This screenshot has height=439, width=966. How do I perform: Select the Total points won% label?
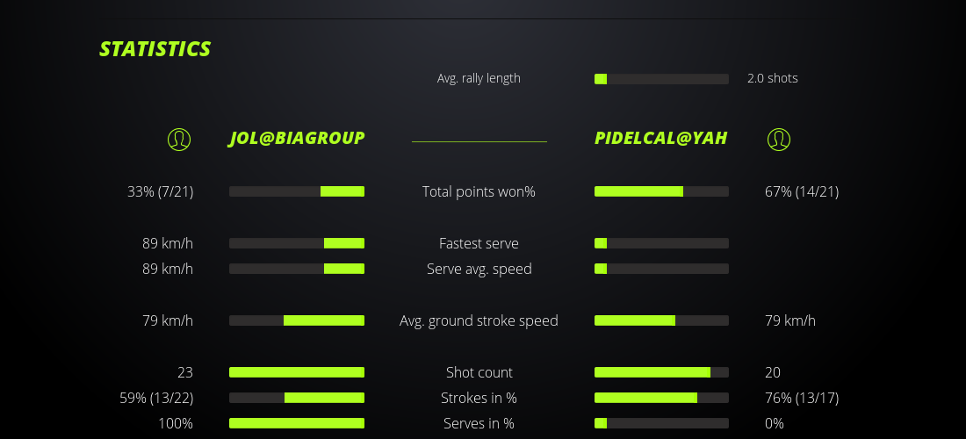pos(479,191)
